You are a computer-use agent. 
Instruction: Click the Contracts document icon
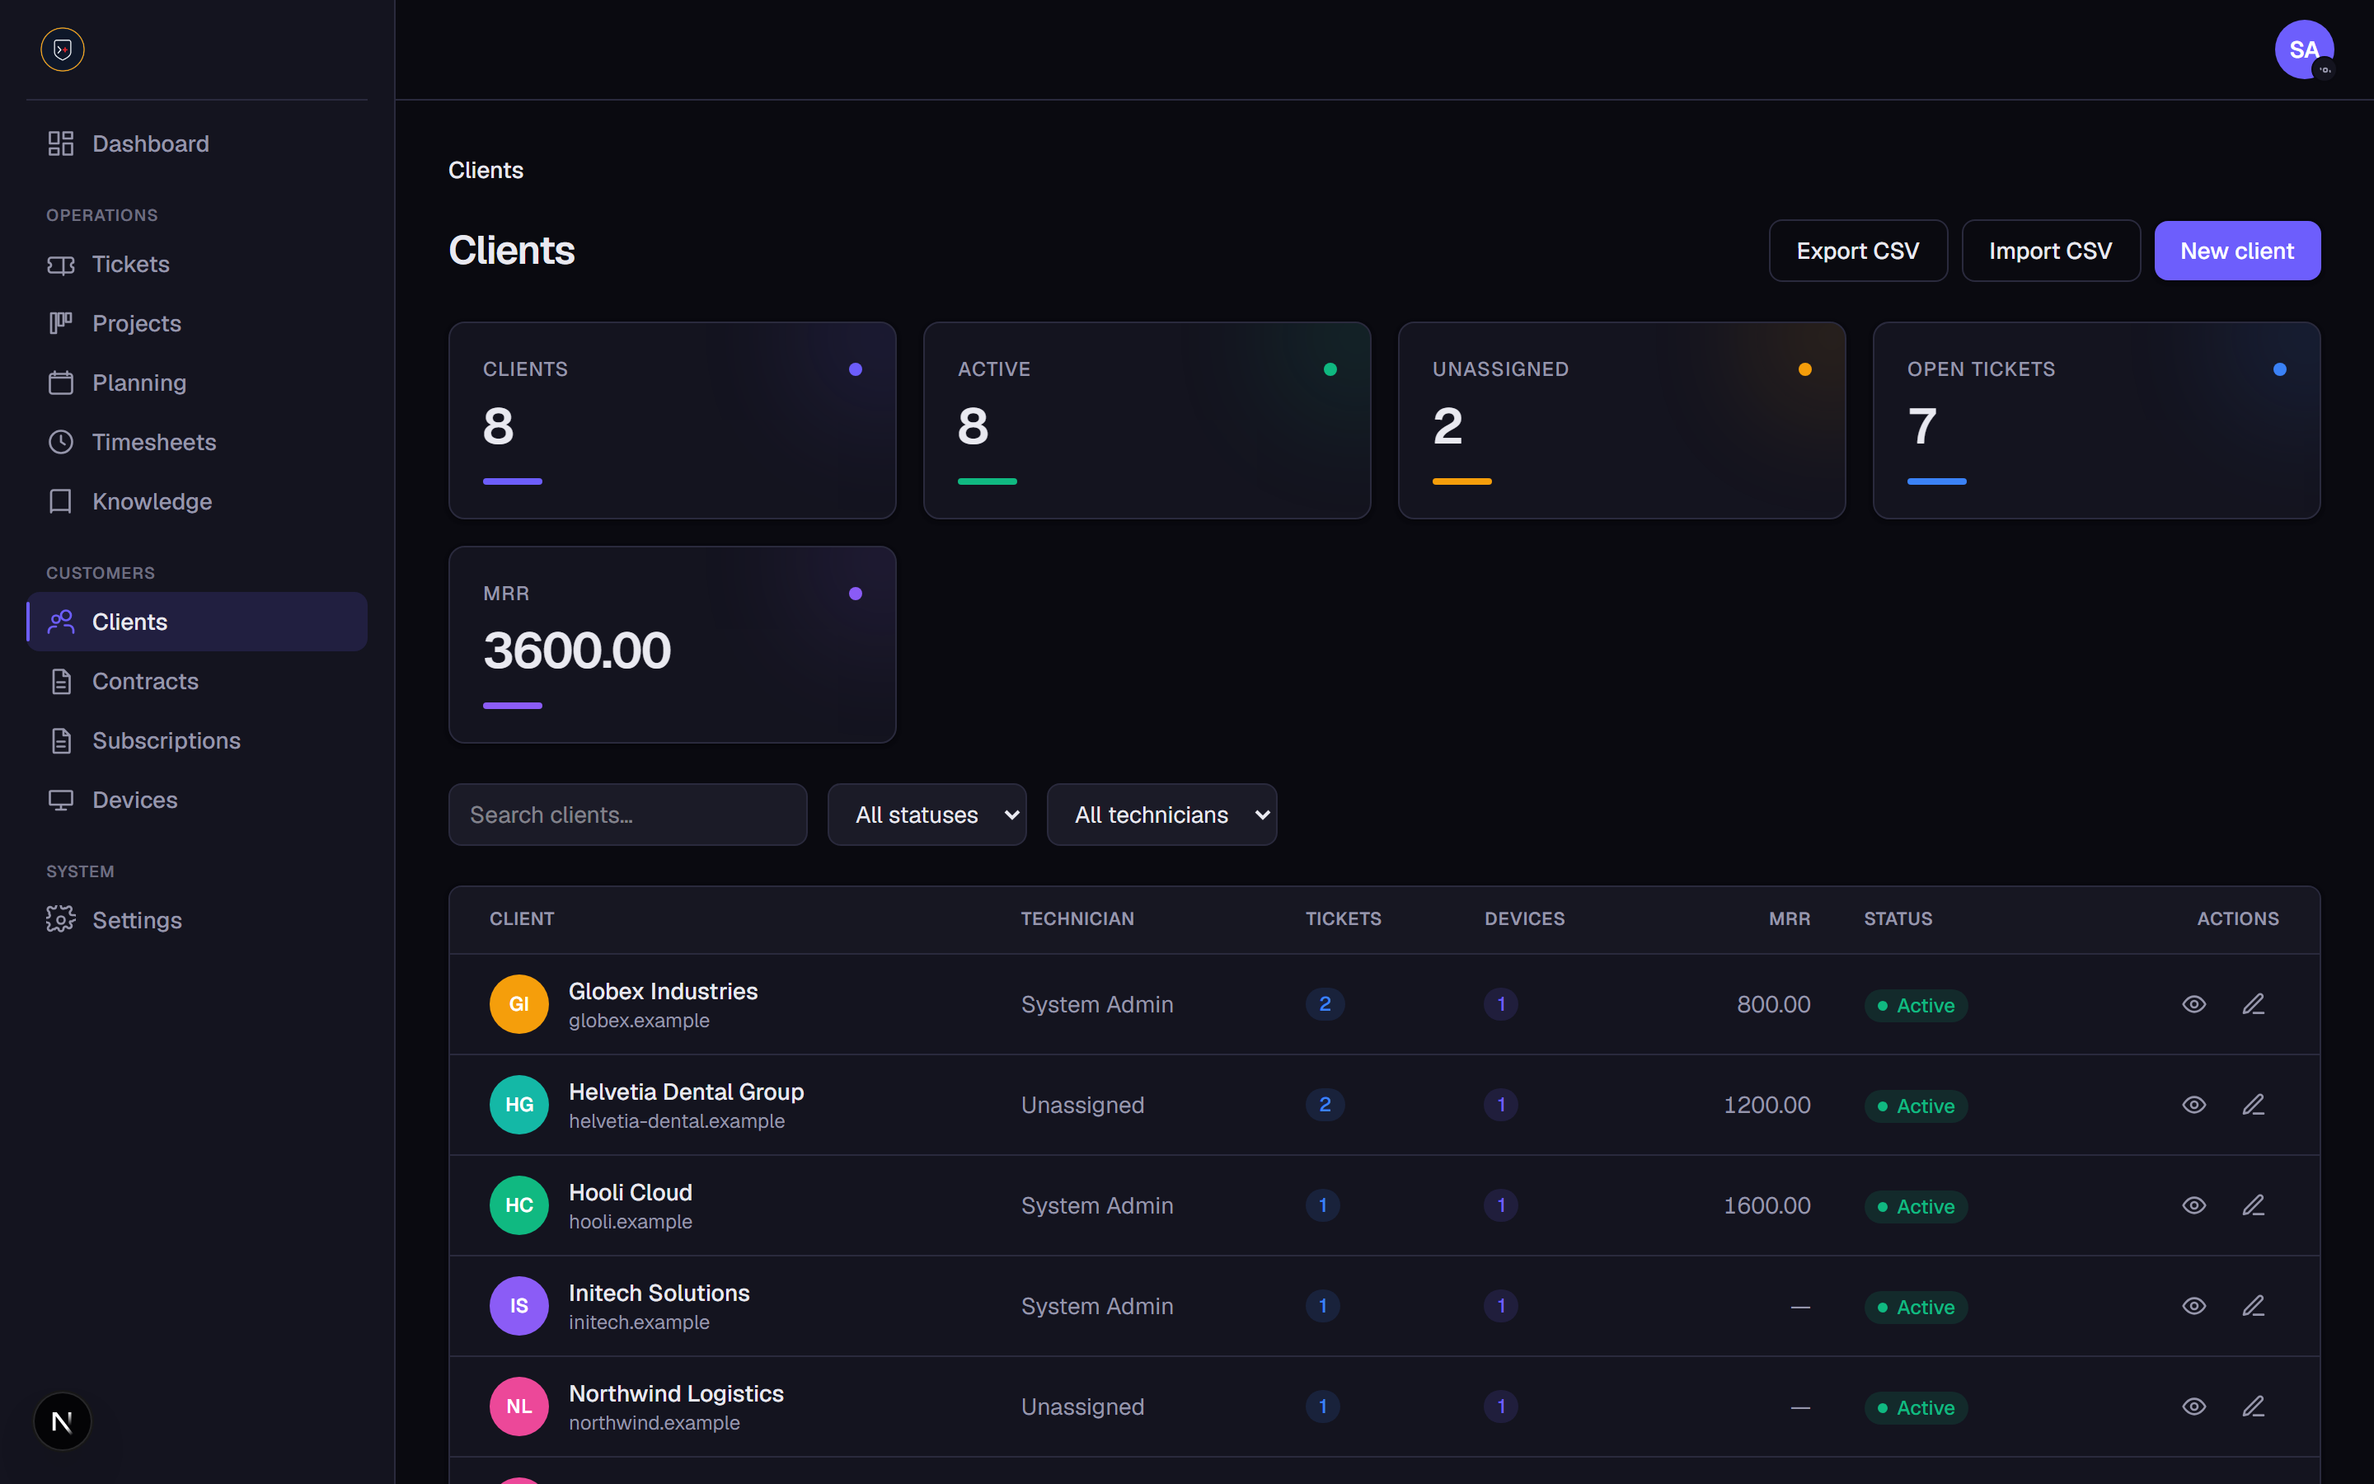61,681
